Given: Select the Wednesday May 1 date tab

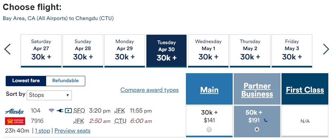Looking at the screenshot, I should tap(208, 50).
